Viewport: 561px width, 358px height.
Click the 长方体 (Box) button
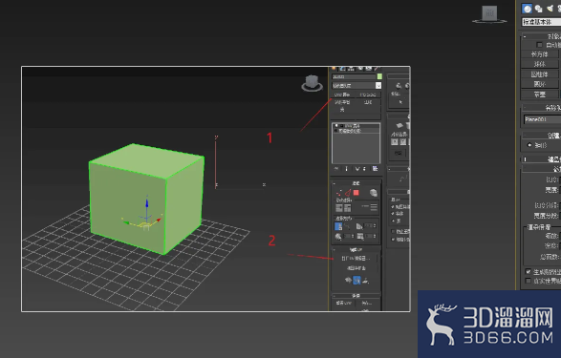coord(540,54)
